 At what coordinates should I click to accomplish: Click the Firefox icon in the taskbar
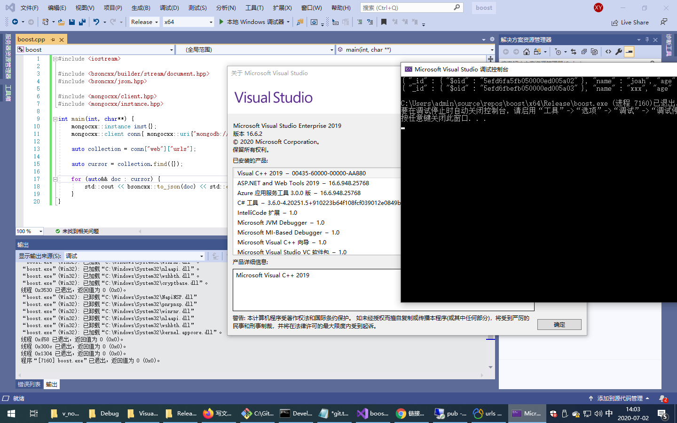(208, 414)
